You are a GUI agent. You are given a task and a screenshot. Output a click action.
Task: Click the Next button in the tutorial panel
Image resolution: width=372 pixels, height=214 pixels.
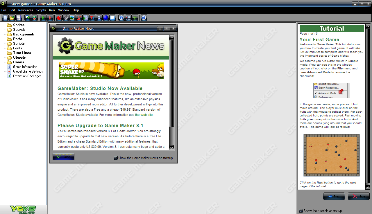click(334, 196)
